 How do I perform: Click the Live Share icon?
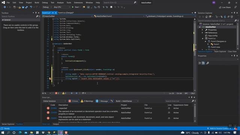coord(220,7)
